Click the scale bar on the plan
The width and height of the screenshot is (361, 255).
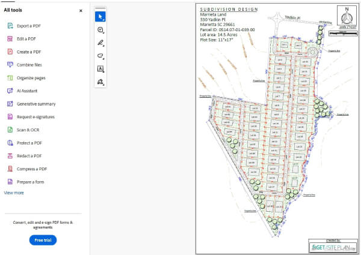click(343, 34)
